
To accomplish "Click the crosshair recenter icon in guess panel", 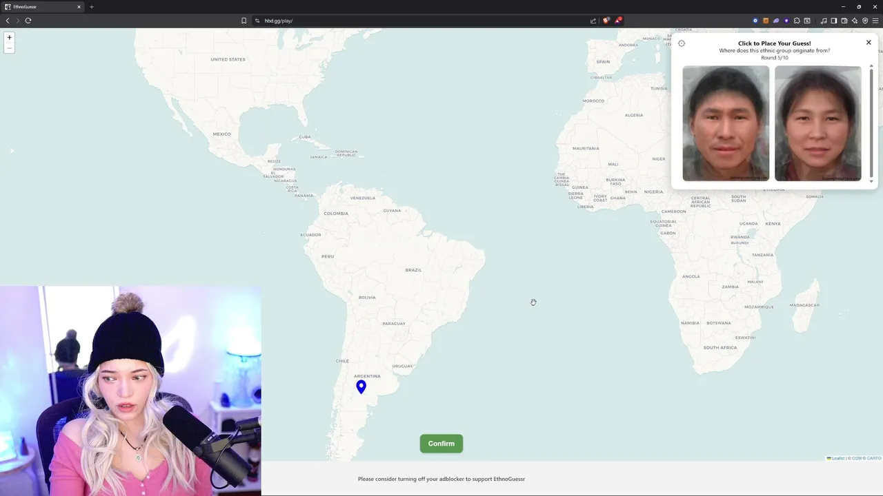I will tap(682, 43).
